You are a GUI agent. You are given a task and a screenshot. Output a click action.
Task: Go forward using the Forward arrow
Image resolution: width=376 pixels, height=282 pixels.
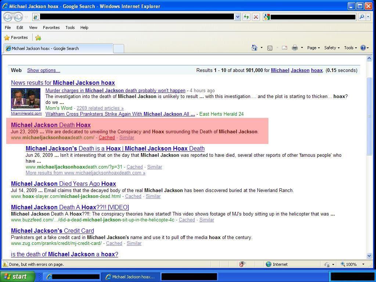click(x=18, y=17)
